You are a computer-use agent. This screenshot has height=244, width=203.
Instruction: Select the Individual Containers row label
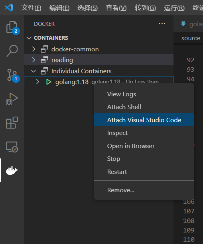click(81, 71)
